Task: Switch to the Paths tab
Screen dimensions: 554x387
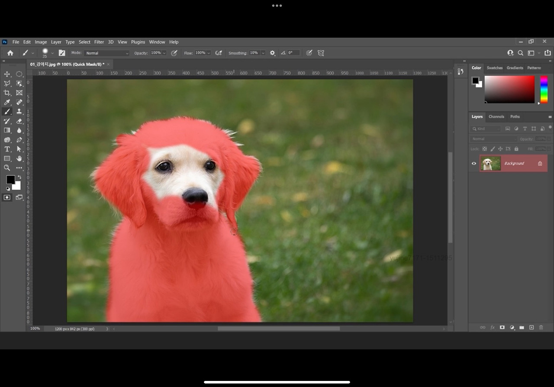Action: [x=515, y=116]
